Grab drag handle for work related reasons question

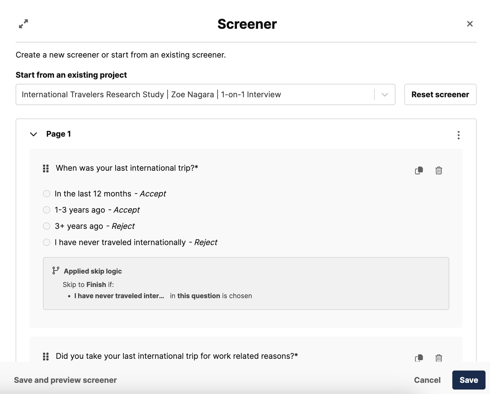pyautogui.click(x=46, y=357)
